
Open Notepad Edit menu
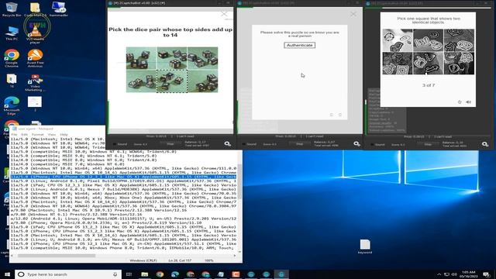click(24, 134)
